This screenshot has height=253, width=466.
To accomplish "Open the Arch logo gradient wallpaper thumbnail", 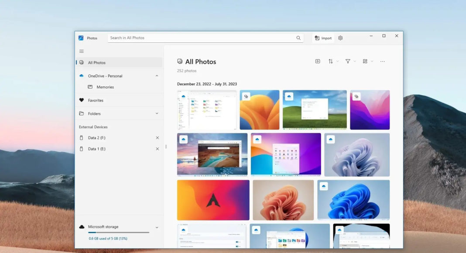I will (213, 200).
